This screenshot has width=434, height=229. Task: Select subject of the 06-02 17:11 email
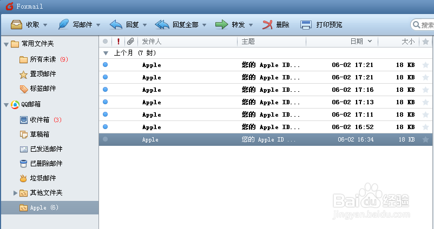tap(271, 114)
